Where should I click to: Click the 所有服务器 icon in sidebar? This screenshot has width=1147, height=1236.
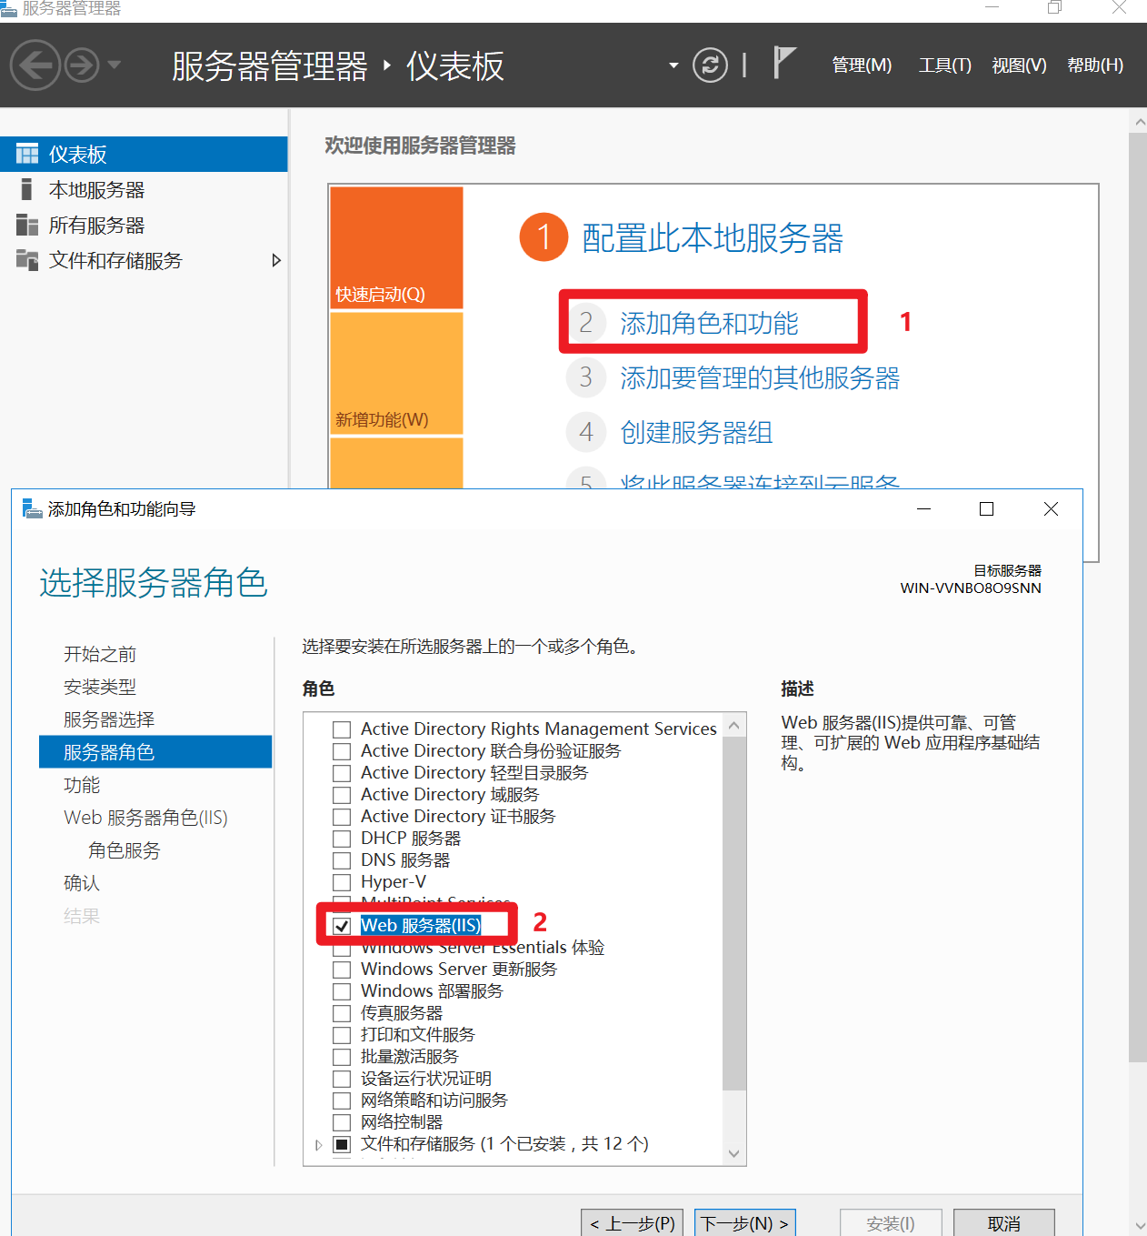pos(26,225)
